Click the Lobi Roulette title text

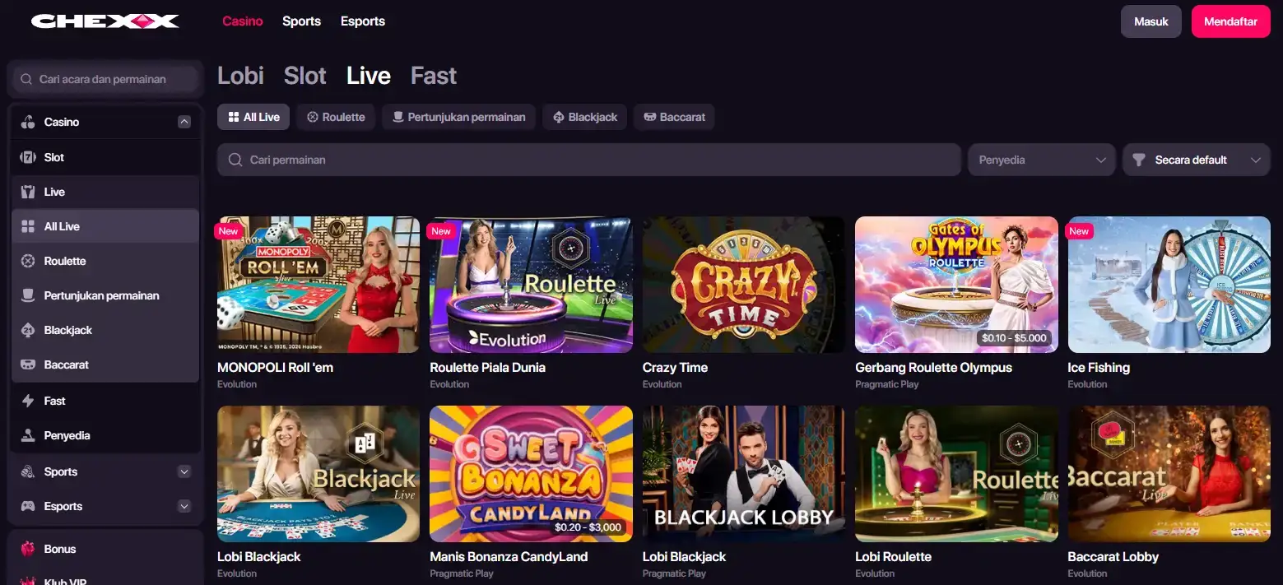pyautogui.click(x=893, y=557)
